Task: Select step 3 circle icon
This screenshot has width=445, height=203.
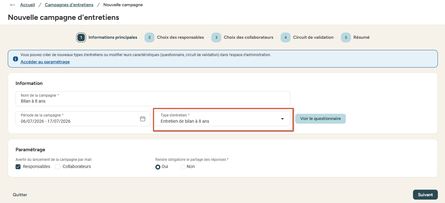Action: click(x=216, y=38)
